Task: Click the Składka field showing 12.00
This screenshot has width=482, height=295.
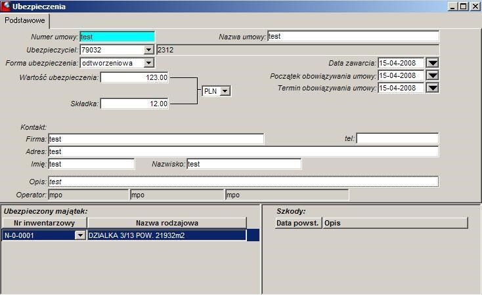Action: 135,104
